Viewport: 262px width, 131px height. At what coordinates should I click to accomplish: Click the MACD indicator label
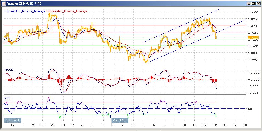(9, 70)
